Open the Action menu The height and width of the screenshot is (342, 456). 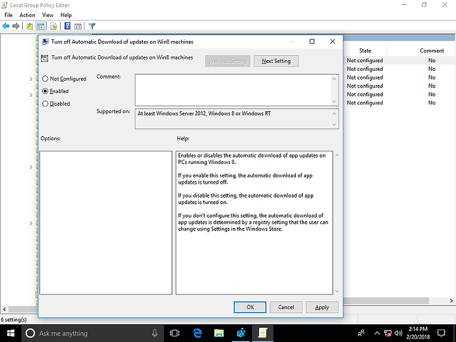point(27,15)
